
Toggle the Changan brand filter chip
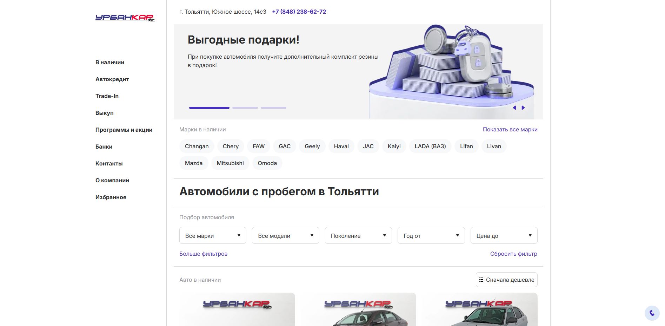click(x=196, y=146)
